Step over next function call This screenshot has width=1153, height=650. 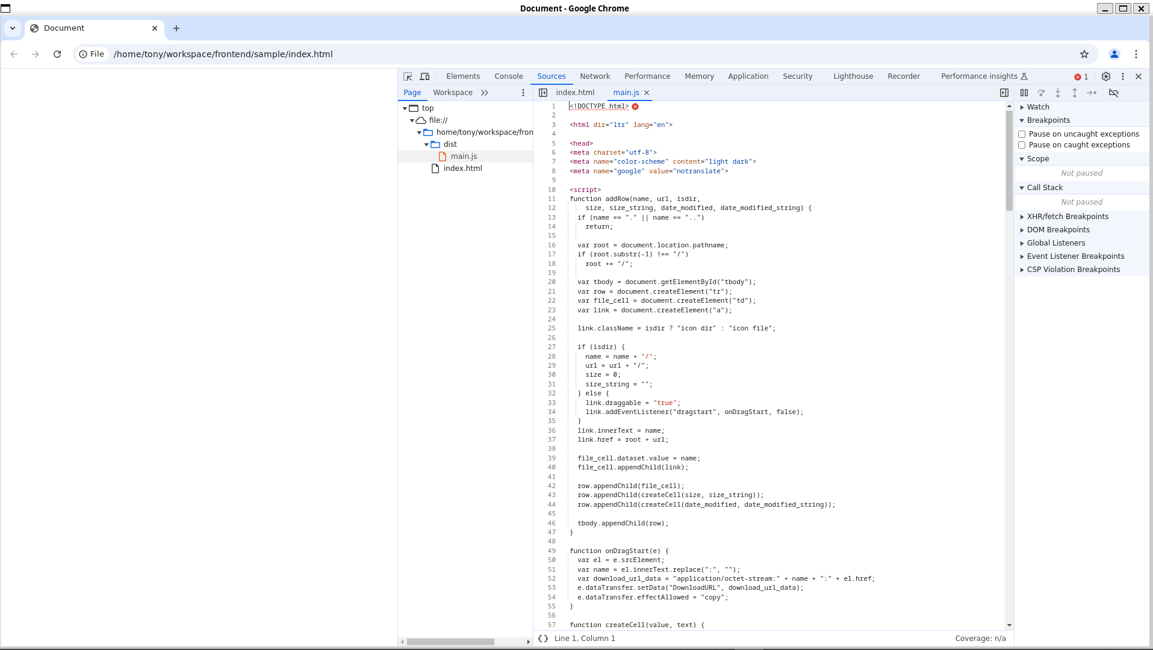[x=1041, y=93]
